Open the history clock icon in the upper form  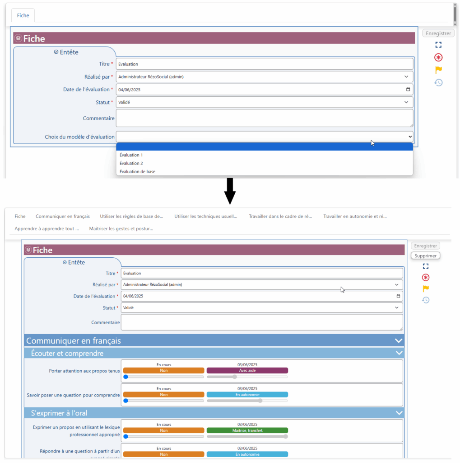(438, 82)
